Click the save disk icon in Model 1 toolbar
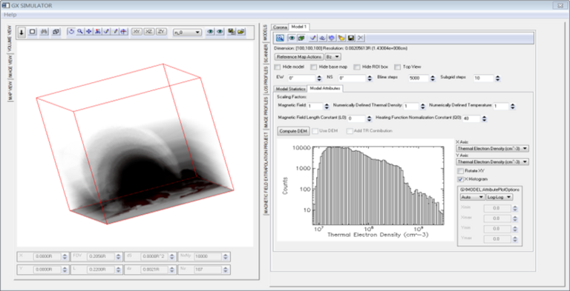The image size is (570, 291). (351, 38)
